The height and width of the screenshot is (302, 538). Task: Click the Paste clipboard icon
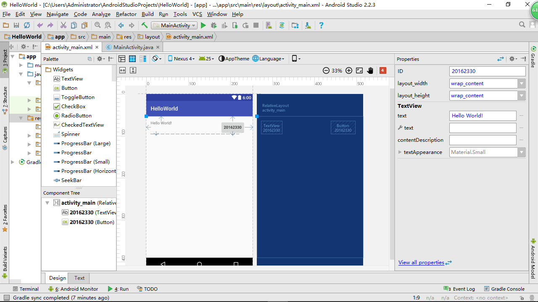click(84, 25)
